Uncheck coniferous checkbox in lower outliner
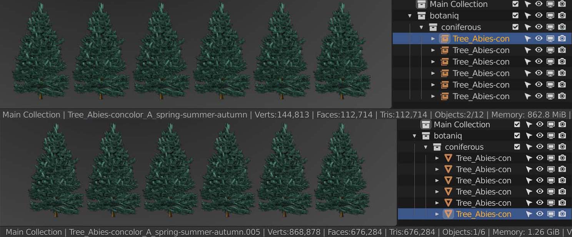The width and height of the screenshot is (572, 237). [517, 147]
